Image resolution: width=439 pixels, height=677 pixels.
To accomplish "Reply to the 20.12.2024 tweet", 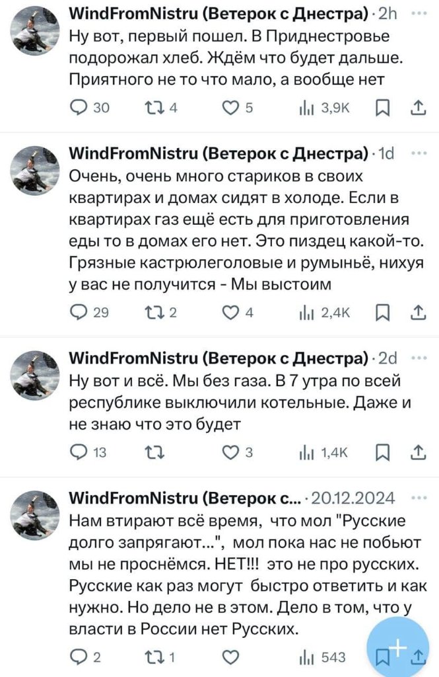I will 80,657.
